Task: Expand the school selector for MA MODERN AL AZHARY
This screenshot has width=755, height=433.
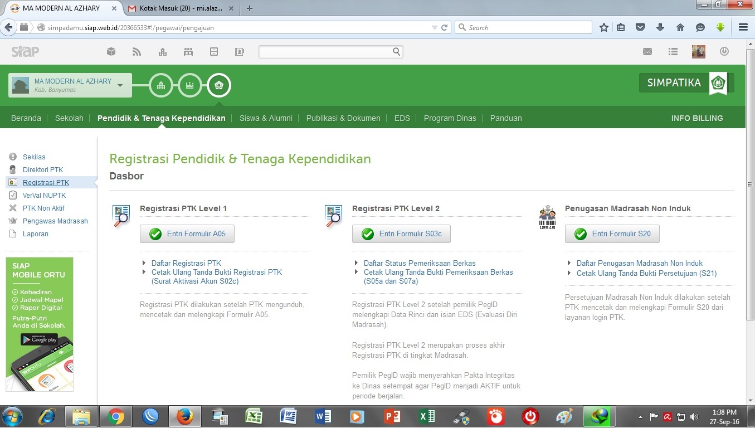Action: 120,85
